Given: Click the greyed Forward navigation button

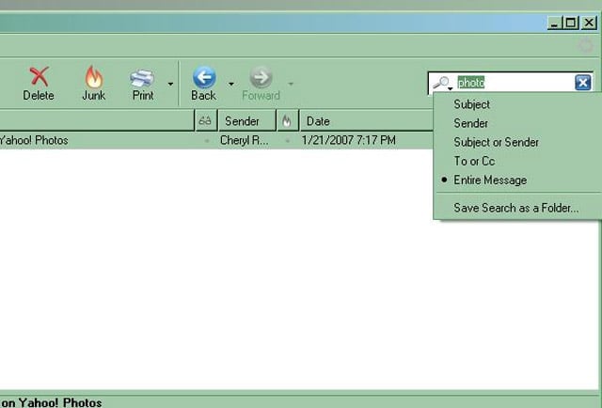Looking at the screenshot, I should [261, 84].
